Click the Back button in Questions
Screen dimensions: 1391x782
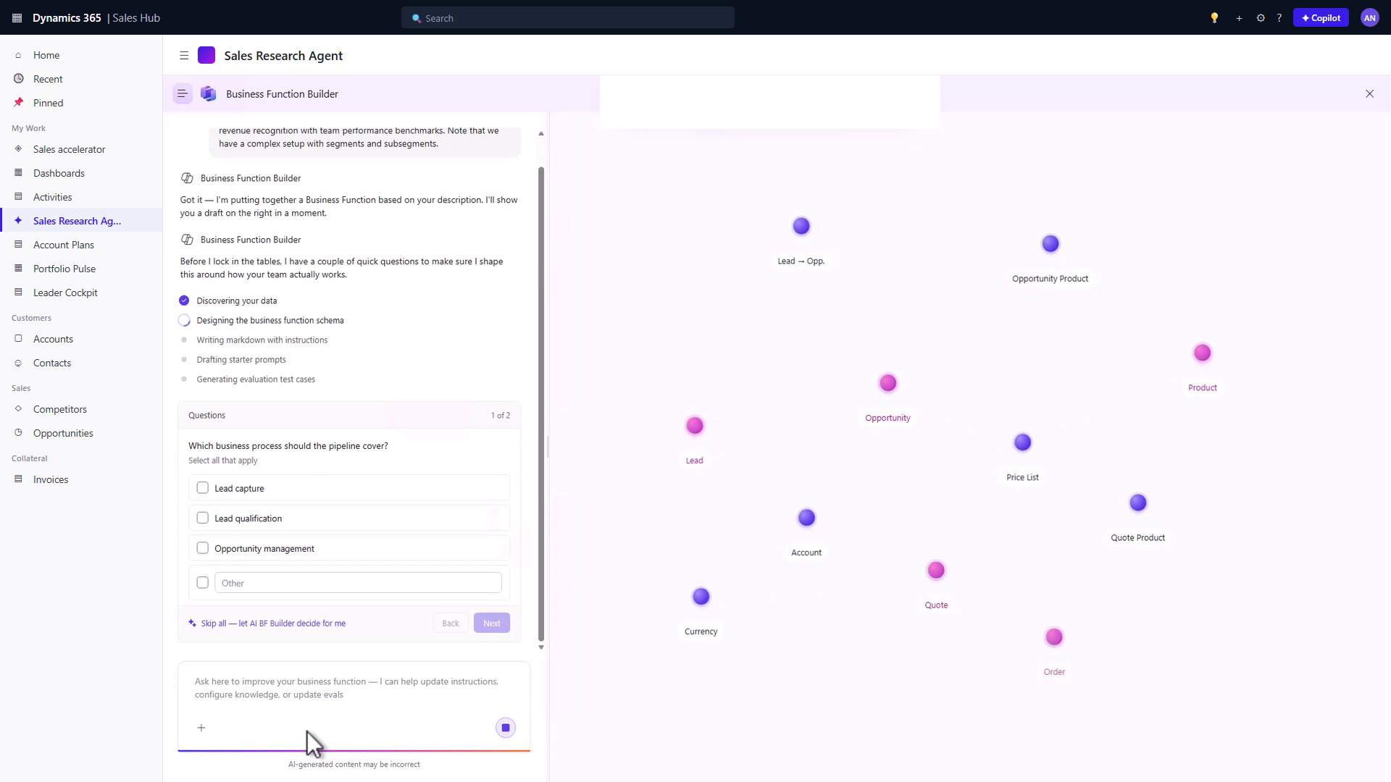pos(451,623)
